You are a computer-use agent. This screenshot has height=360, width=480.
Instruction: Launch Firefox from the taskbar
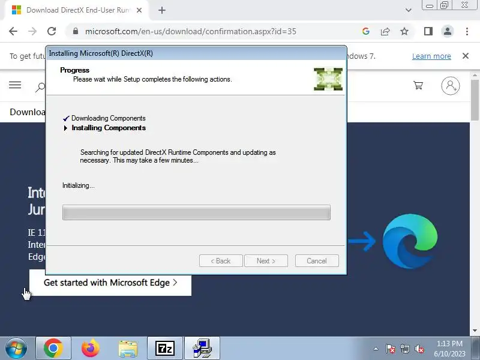(x=91, y=349)
